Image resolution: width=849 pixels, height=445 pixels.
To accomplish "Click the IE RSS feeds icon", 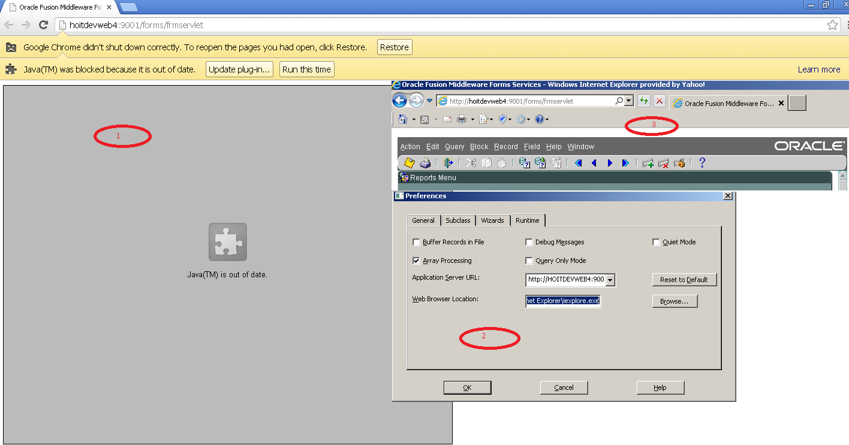I will (x=424, y=120).
